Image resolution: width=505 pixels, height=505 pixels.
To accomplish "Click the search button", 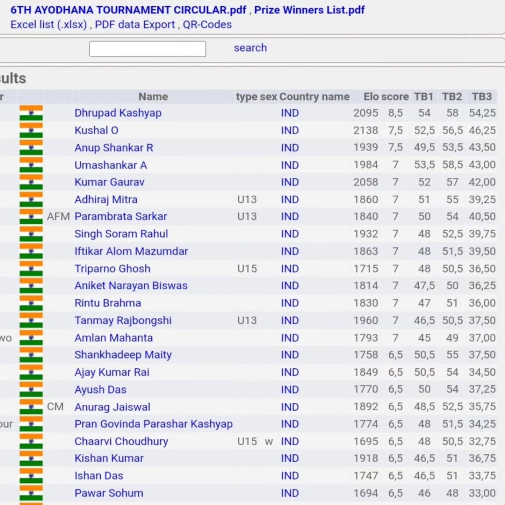I will (250, 48).
